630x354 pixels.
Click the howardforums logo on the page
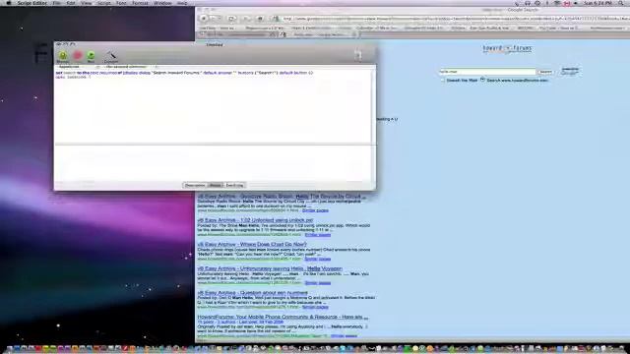[x=507, y=48]
